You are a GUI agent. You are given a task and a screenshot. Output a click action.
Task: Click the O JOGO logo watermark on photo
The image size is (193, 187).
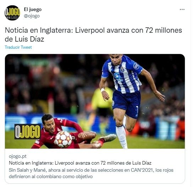(27, 132)
